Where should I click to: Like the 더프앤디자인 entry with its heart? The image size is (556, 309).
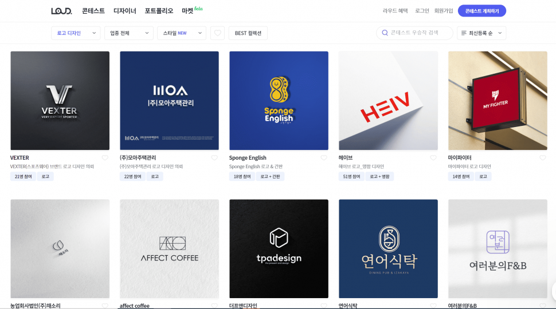(x=324, y=306)
